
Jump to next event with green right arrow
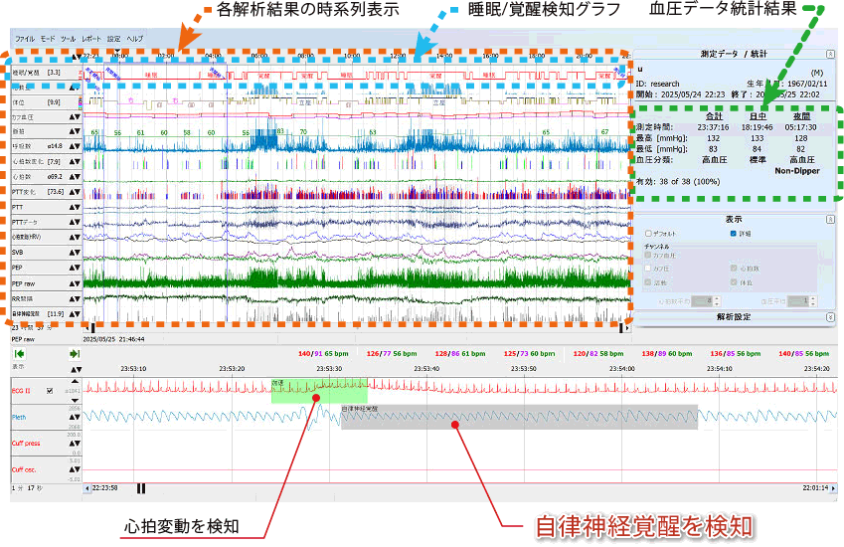tap(75, 353)
